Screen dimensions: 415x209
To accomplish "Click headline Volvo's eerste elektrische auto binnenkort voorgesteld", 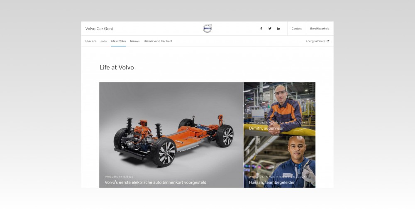I will (155, 182).
